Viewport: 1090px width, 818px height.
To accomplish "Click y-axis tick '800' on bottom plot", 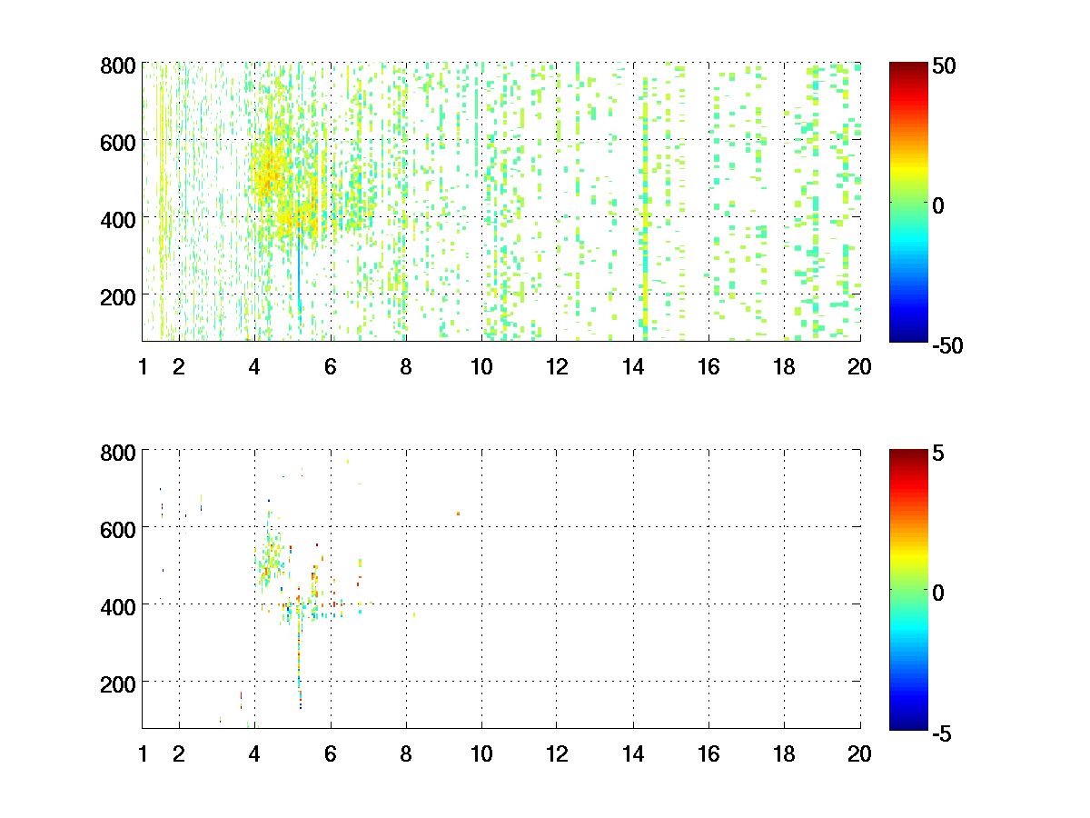I will [x=118, y=452].
